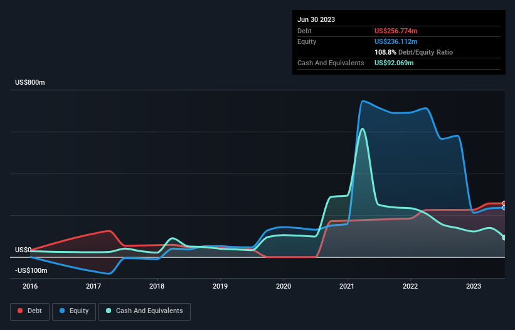Click the 2019 x-axis label
The height and width of the screenshot is (330, 515).
pyautogui.click(x=220, y=286)
